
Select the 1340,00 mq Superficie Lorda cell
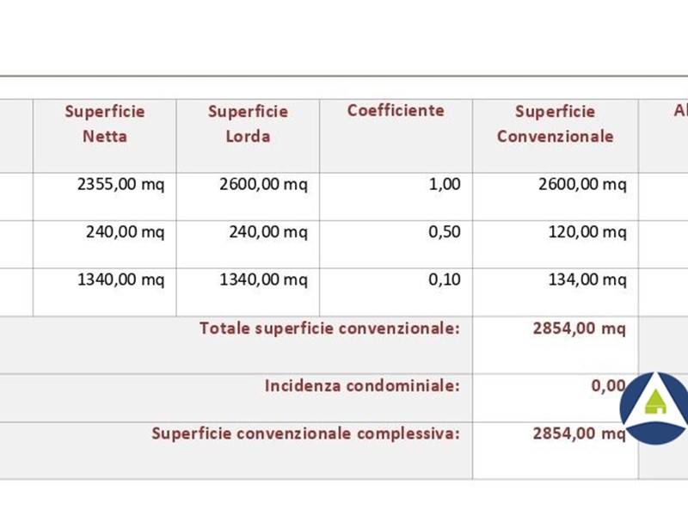pyautogui.click(x=262, y=280)
